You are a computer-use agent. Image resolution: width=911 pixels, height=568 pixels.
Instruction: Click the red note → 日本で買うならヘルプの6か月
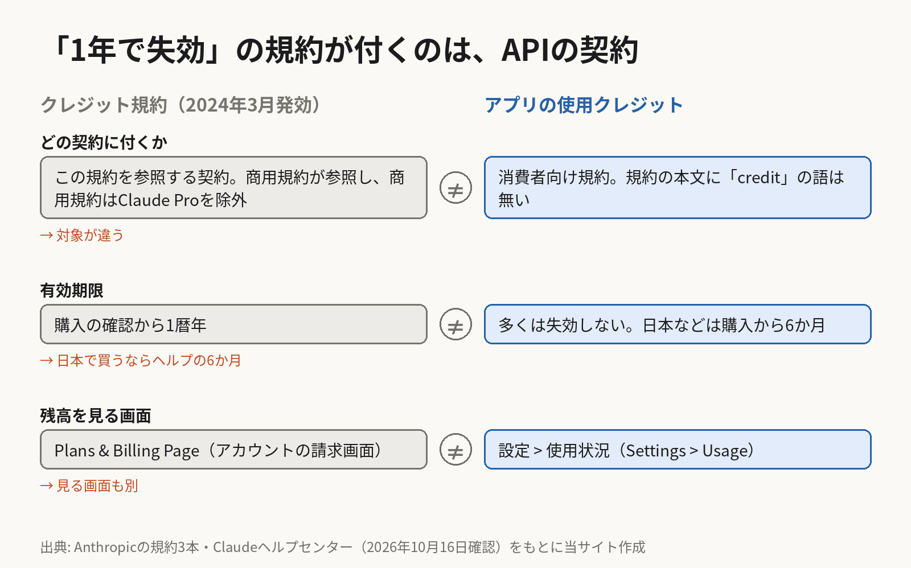coord(141,360)
